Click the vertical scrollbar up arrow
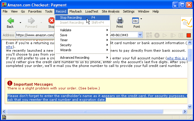This screenshot has height=121, width=194. (x=190, y=43)
